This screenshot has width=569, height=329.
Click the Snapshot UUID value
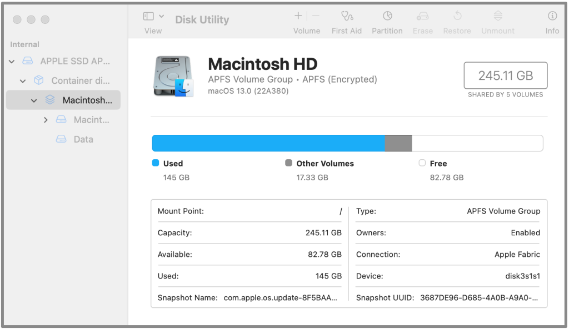[479, 298]
